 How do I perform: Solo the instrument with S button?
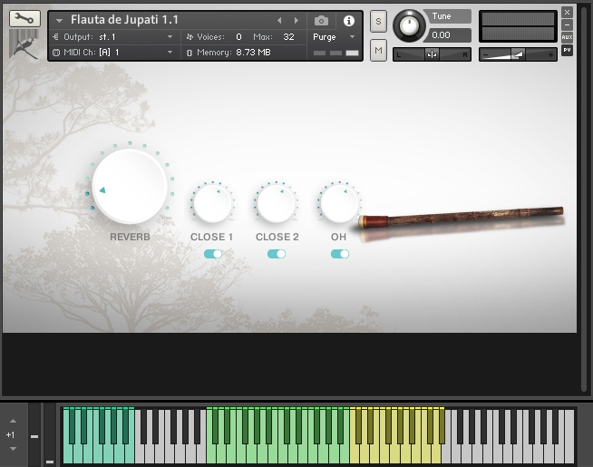coord(378,21)
